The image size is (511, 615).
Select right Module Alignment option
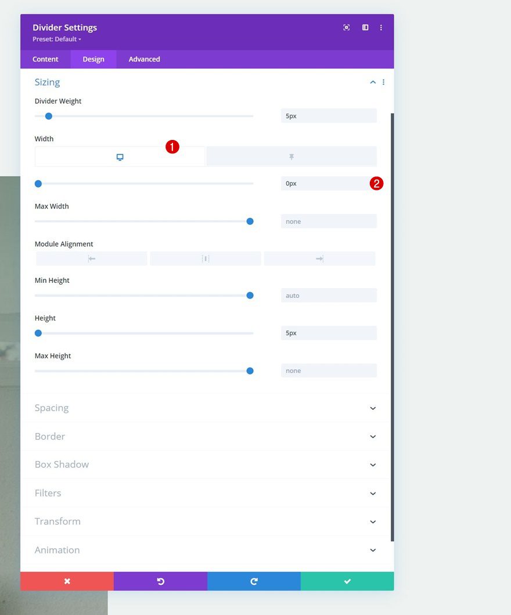point(319,258)
